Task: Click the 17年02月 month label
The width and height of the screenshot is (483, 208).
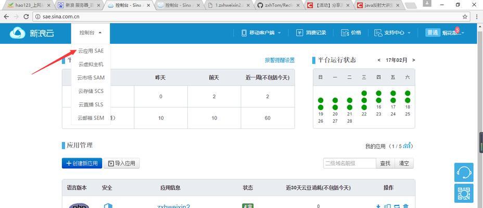Action: click(397, 60)
